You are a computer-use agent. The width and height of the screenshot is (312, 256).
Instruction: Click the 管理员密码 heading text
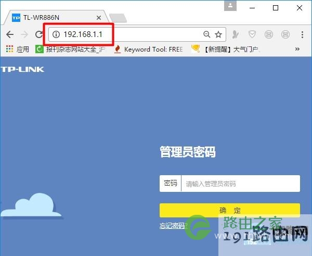click(x=188, y=152)
